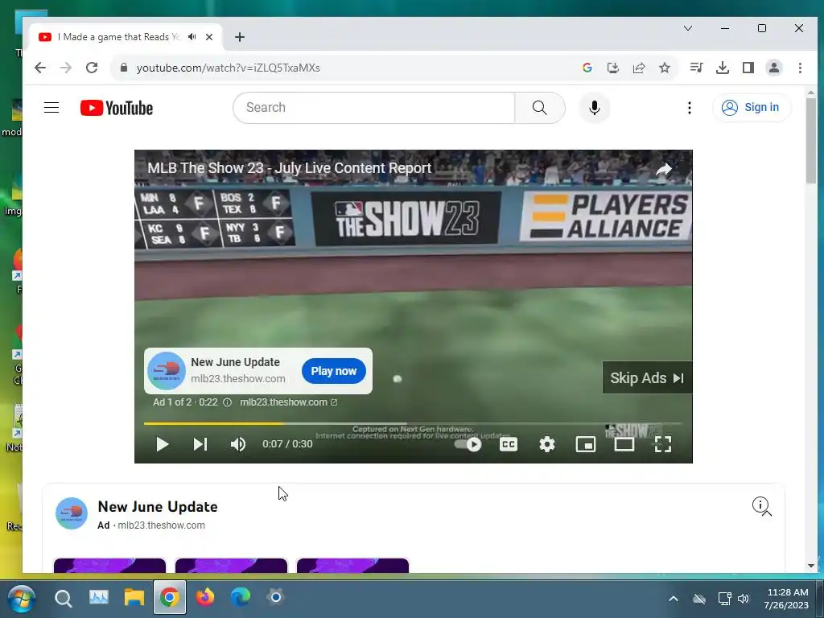824x618 pixels.
Task: Click the Sign in button
Action: [751, 108]
